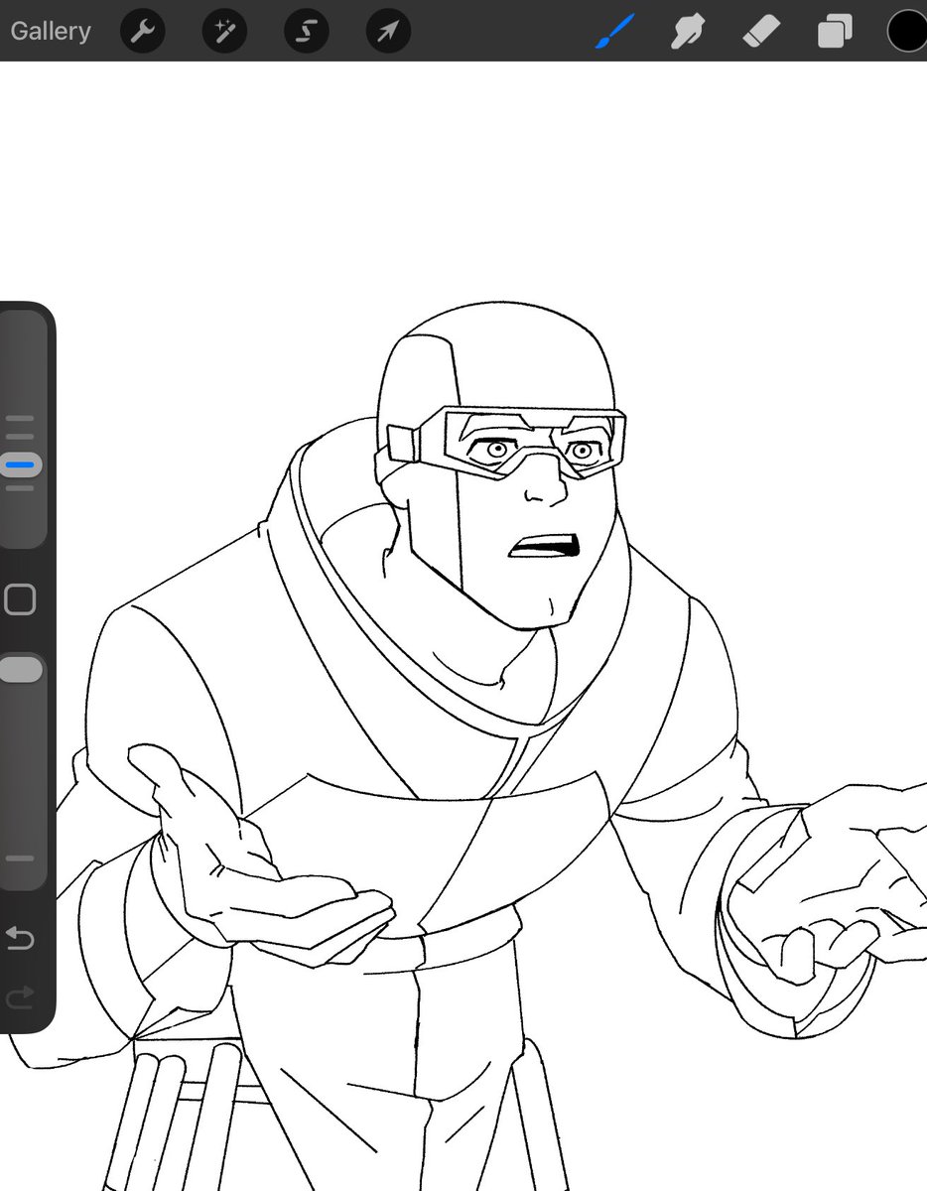The height and width of the screenshot is (1191, 927).
Task: Redo the last undone stroke
Action: [x=20, y=997]
